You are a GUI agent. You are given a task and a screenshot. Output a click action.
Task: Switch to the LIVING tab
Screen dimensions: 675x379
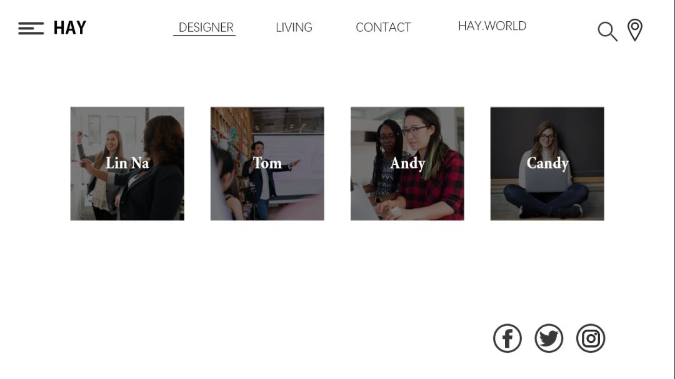pyautogui.click(x=294, y=27)
